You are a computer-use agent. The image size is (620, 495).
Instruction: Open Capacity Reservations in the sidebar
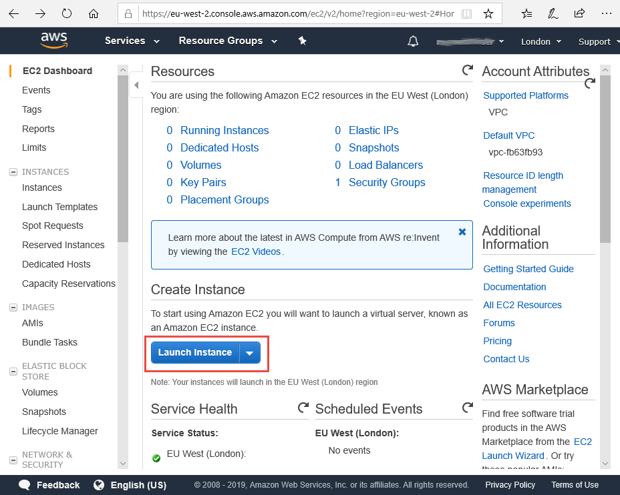click(69, 284)
